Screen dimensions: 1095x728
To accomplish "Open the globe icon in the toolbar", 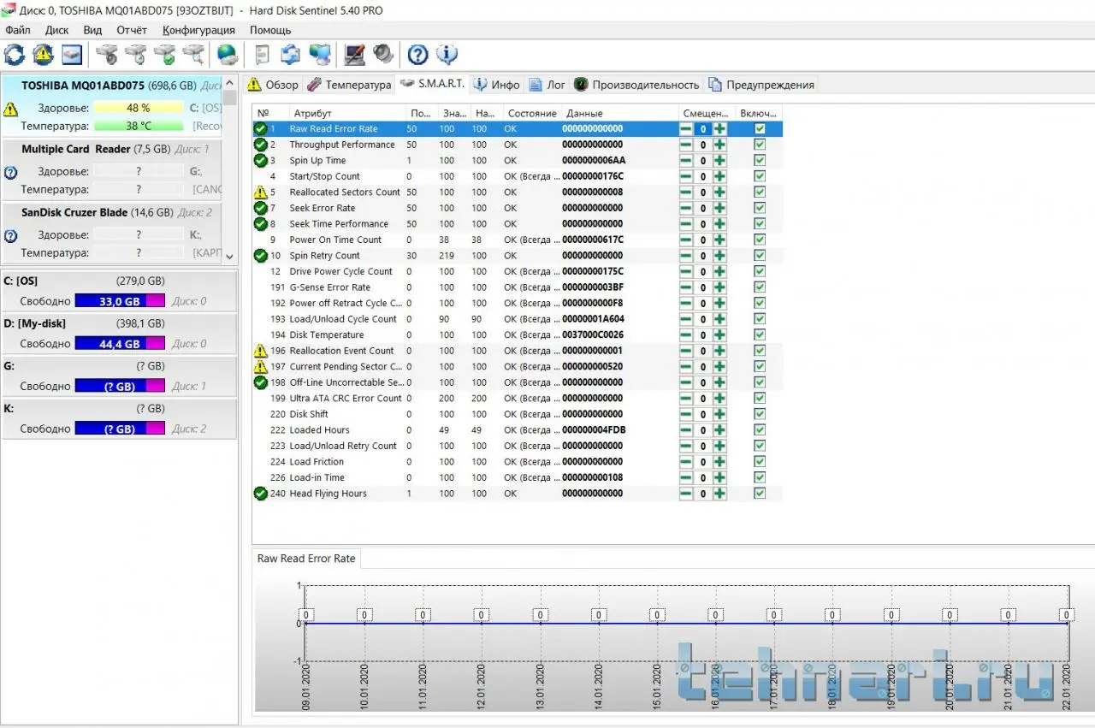I will pos(228,55).
